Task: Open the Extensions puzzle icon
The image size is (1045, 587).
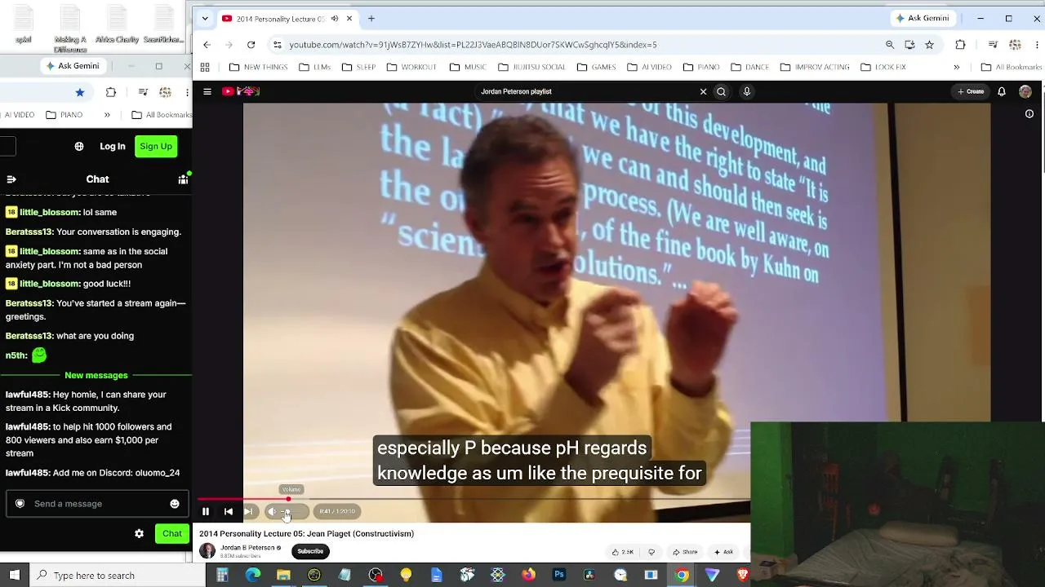Action: coord(960,45)
